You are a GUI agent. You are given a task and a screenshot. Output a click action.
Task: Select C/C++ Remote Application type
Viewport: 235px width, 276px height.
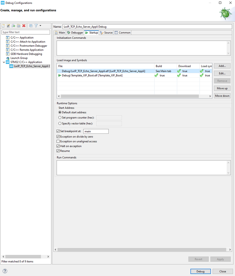pyautogui.click(x=27, y=50)
